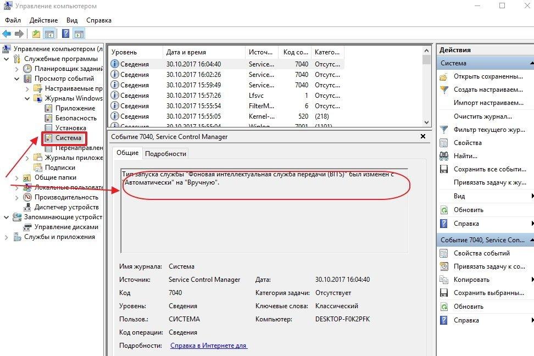Open the Вид menu in menu bar

72,20
